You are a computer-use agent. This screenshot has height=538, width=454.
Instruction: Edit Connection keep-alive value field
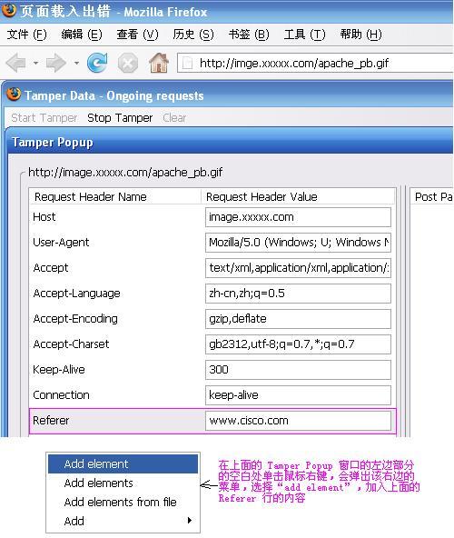(298, 395)
